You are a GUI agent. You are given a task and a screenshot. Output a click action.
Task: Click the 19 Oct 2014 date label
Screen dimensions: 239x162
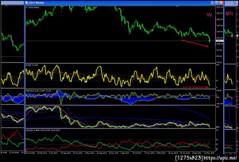pyautogui.click(x=185, y=153)
